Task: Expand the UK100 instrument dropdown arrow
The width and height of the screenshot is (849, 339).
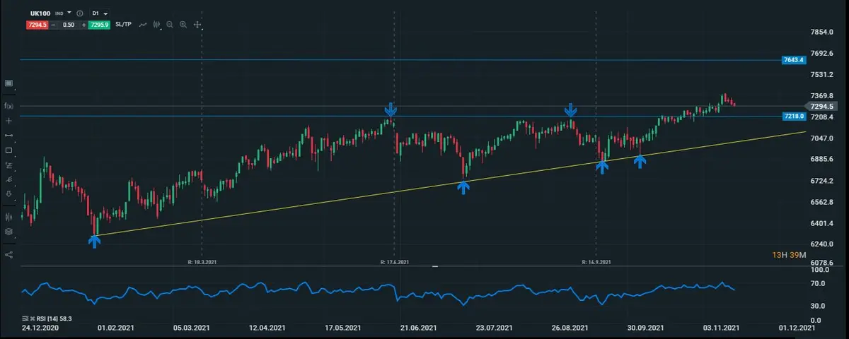Action: coord(69,13)
